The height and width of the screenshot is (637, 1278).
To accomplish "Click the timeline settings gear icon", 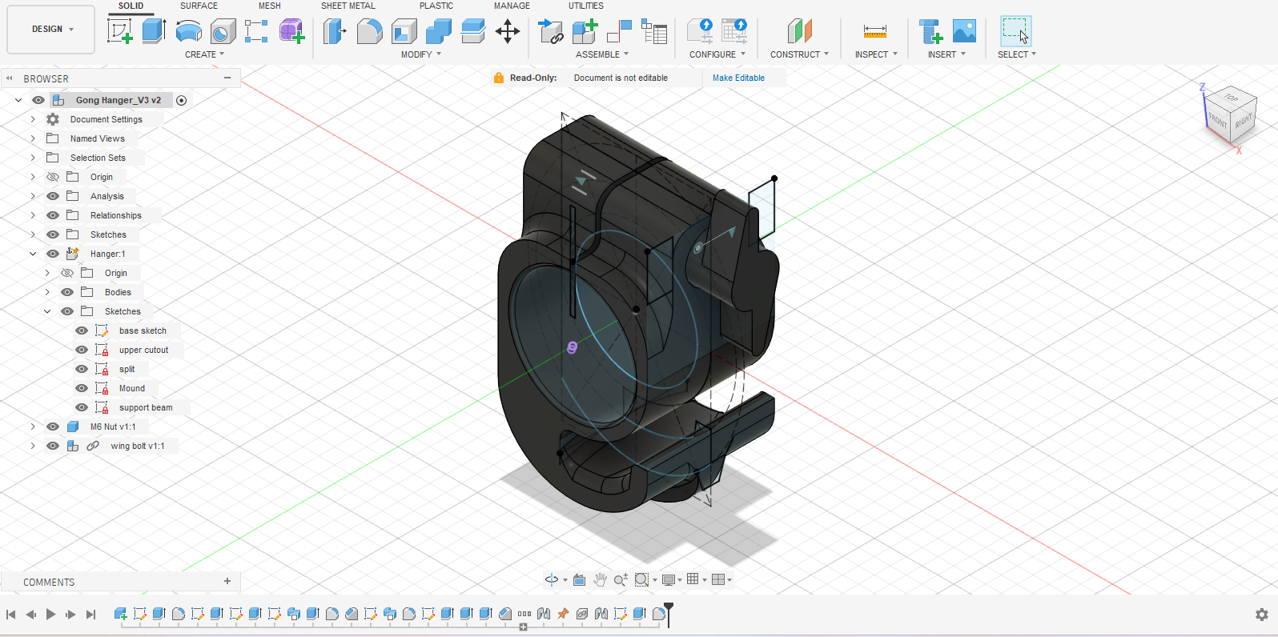I will pos(1261,615).
